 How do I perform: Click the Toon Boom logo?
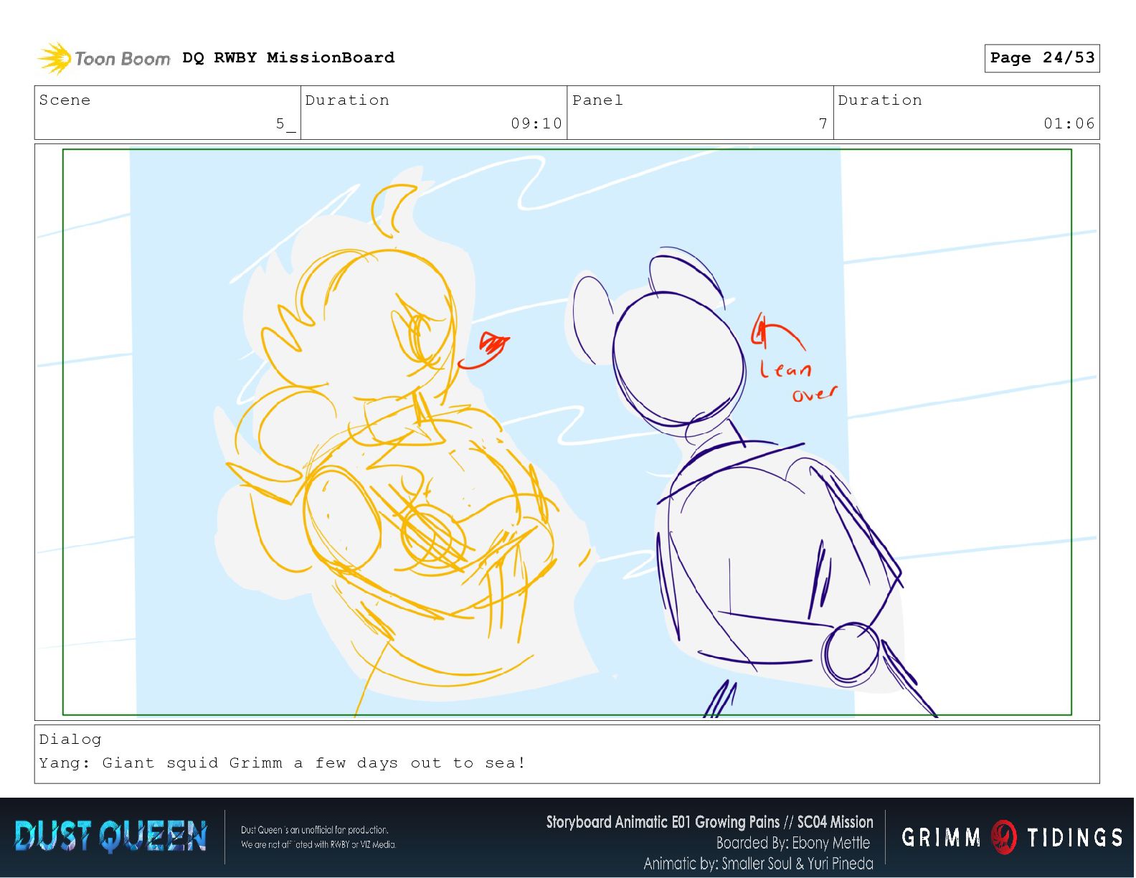[104, 58]
